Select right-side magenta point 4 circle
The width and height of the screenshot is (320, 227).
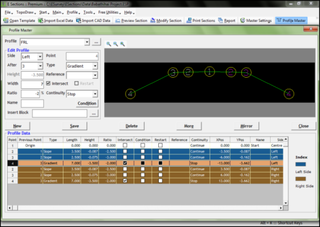tap(289, 94)
